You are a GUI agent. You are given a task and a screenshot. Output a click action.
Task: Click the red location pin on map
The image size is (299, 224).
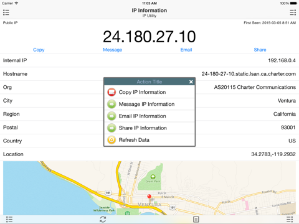[149, 196]
